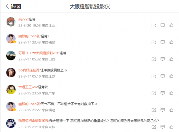View 呆772's avatar picture
The width and height of the screenshot is (179, 132).
tap(11, 22)
